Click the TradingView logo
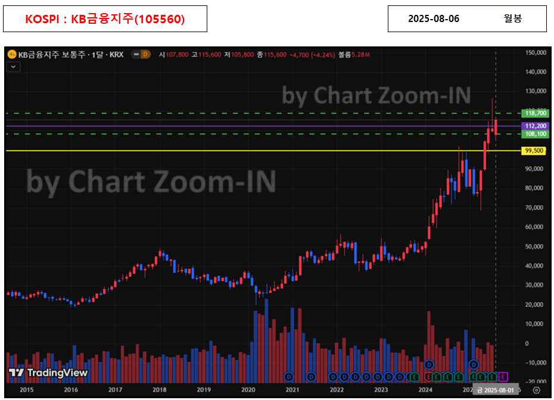This screenshot has height=400, width=554. click(x=48, y=373)
